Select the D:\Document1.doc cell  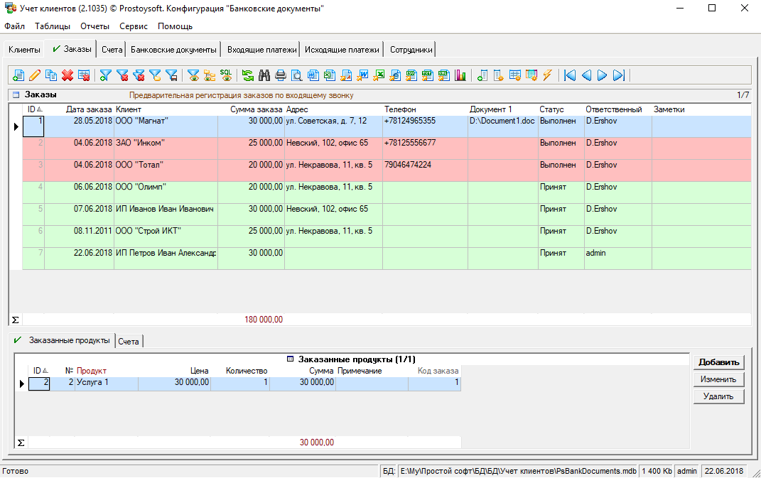pyautogui.click(x=502, y=121)
